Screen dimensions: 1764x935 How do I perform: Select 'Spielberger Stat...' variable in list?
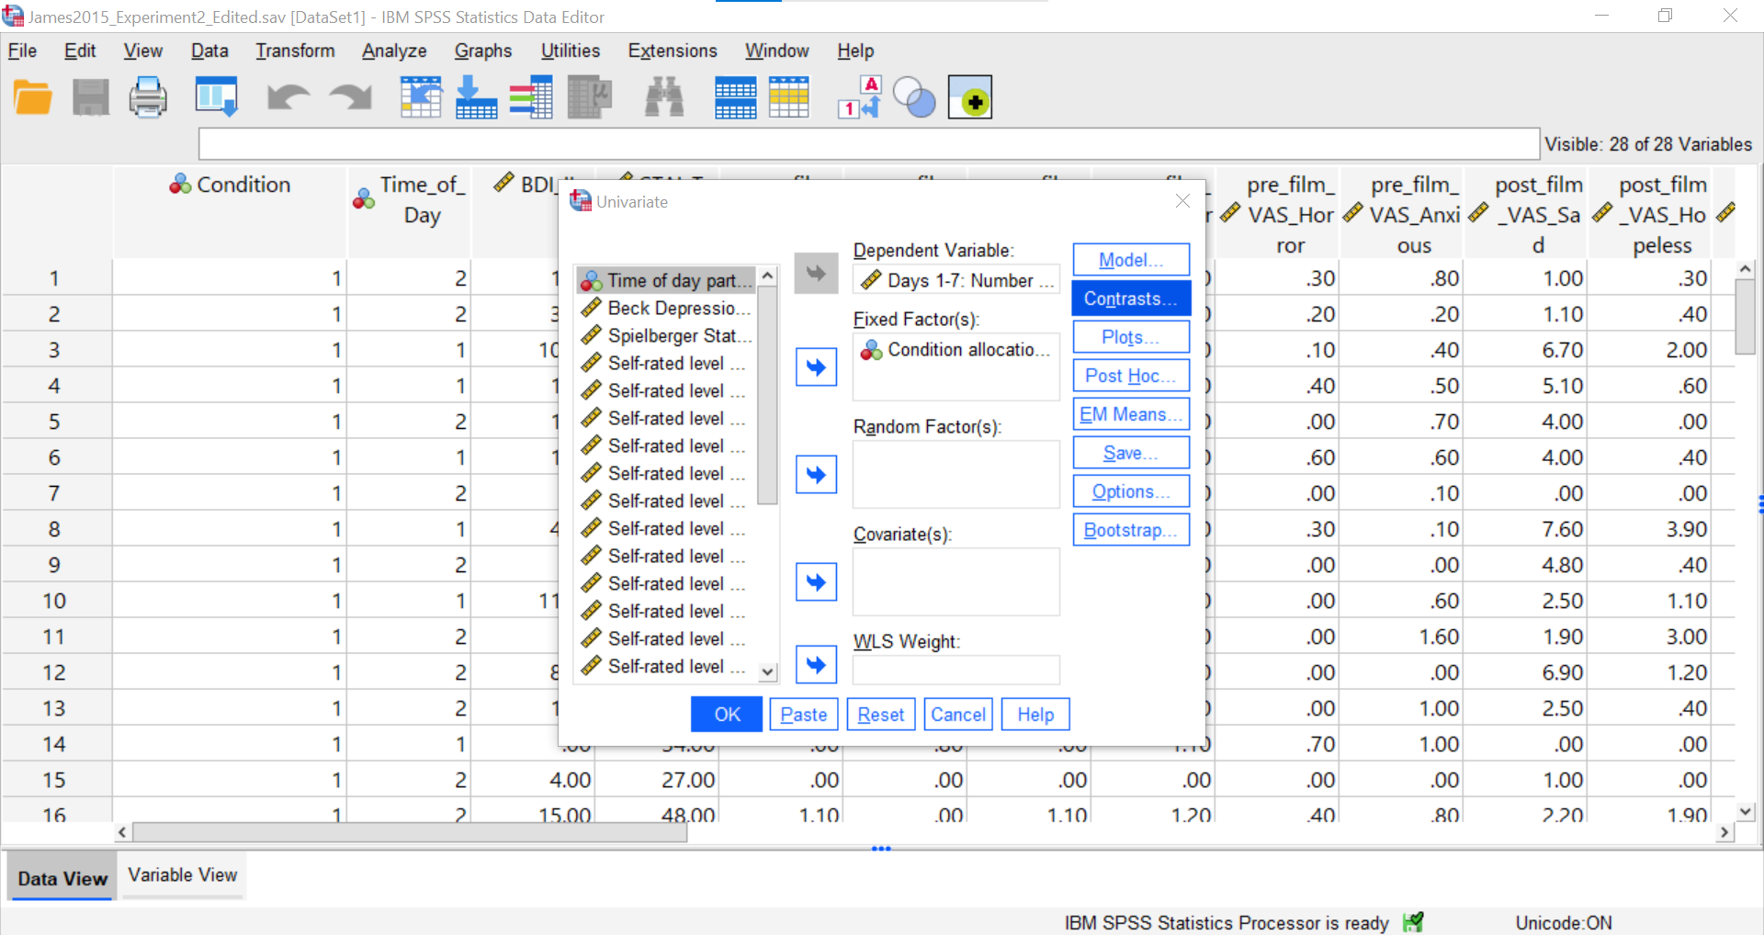[x=666, y=335]
